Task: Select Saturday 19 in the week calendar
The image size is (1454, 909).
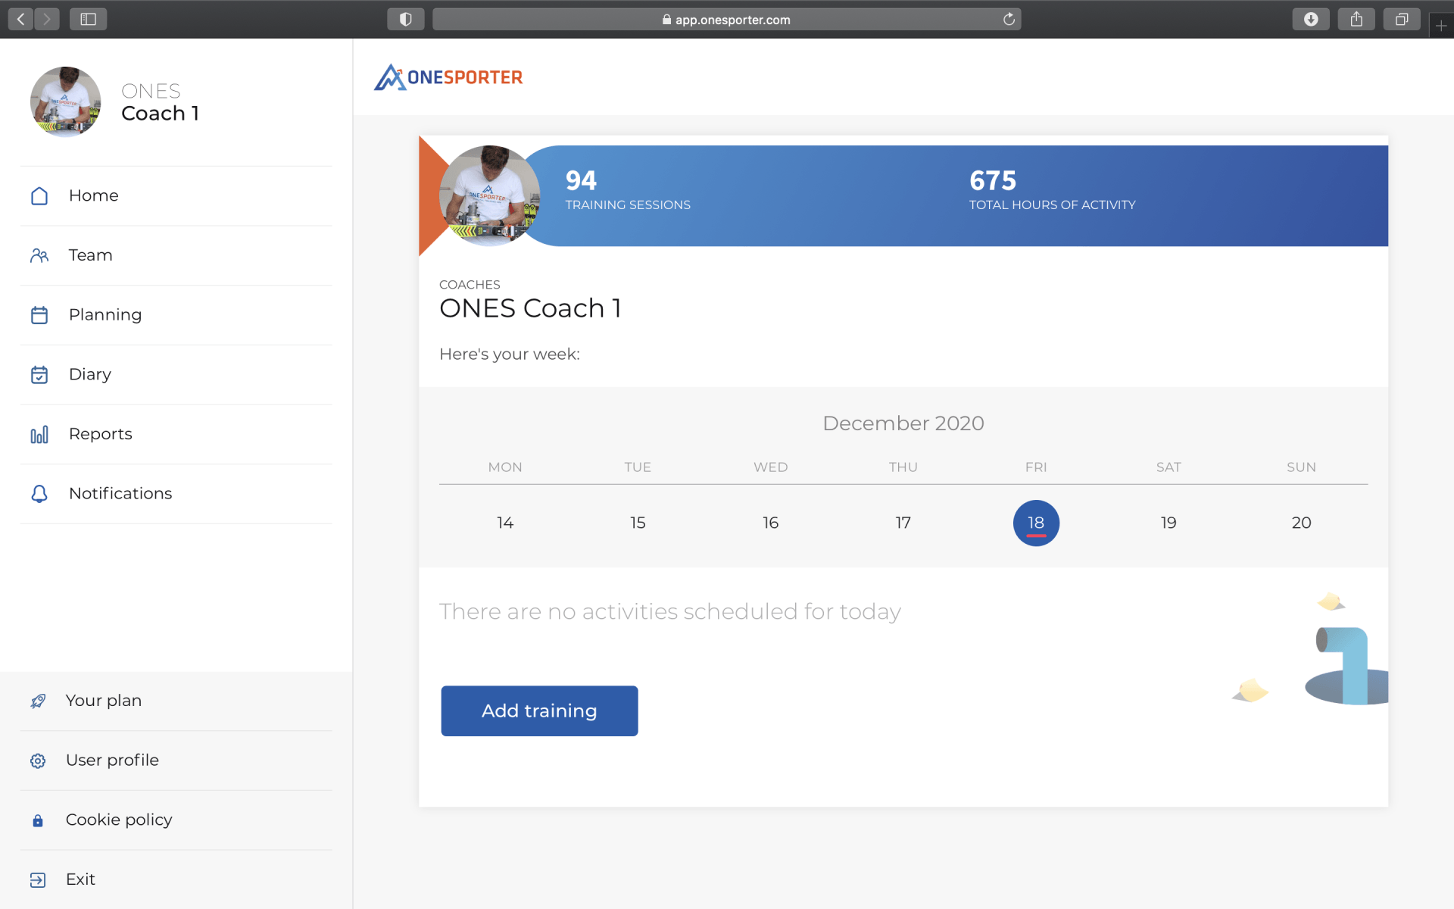Action: click(x=1169, y=523)
